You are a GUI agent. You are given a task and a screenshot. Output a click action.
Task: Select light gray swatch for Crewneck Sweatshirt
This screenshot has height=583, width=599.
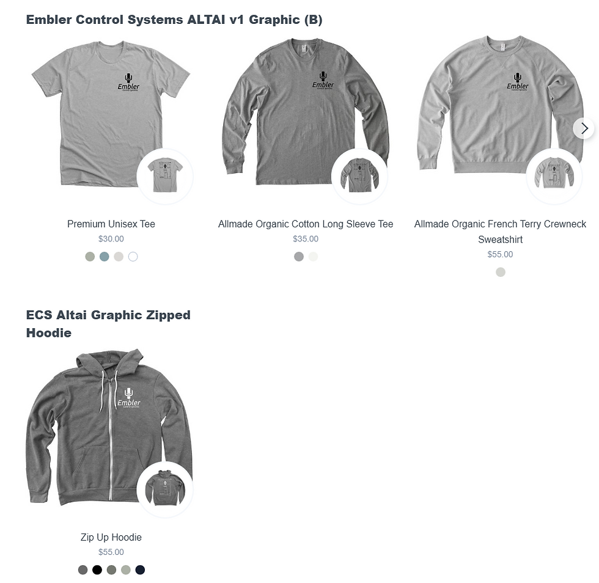pos(501,272)
